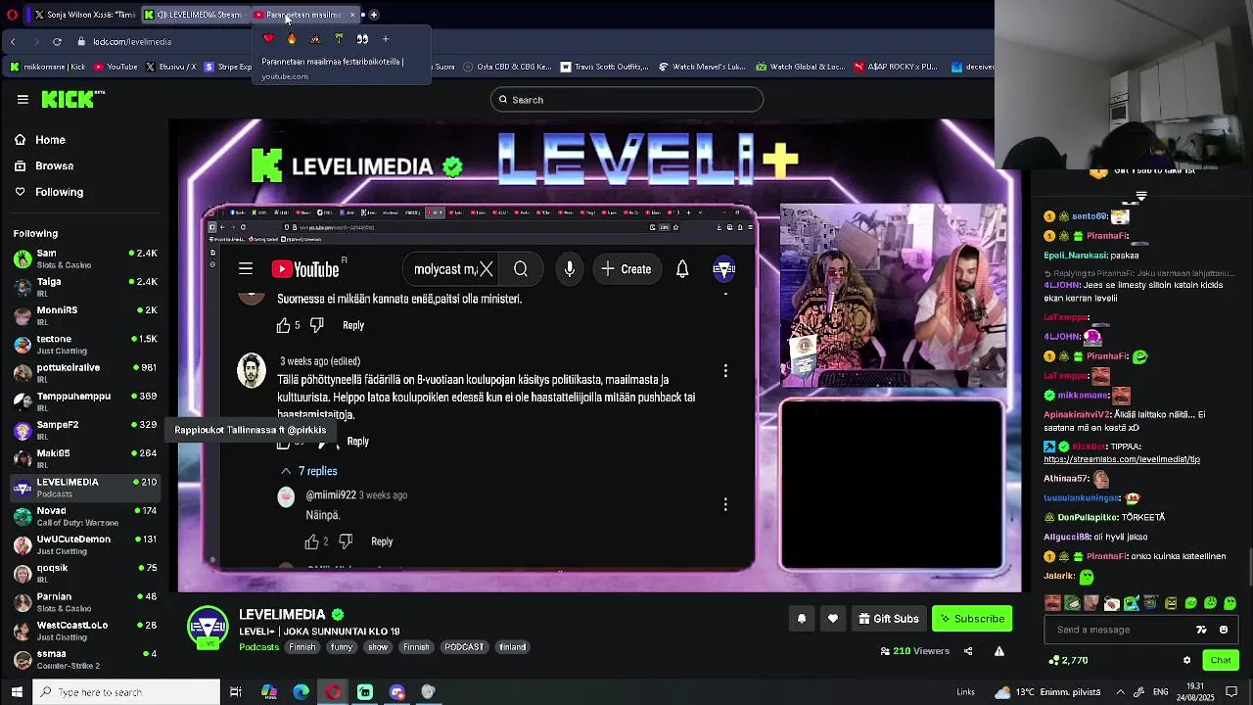Open the Opera browser menu icon
Image resolution: width=1253 pixels, height=705 pixels.
(13, 15)
